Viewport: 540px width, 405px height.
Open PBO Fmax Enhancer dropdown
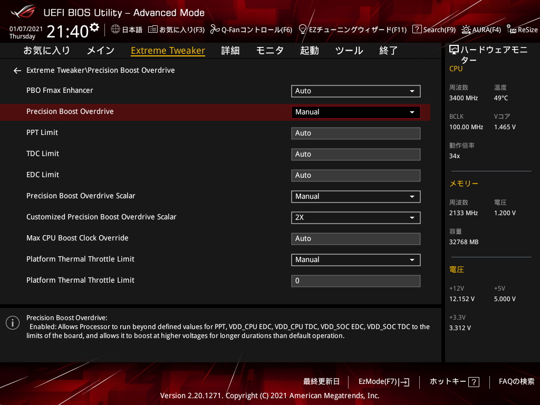pyautogui.click(x=356, y=91)
